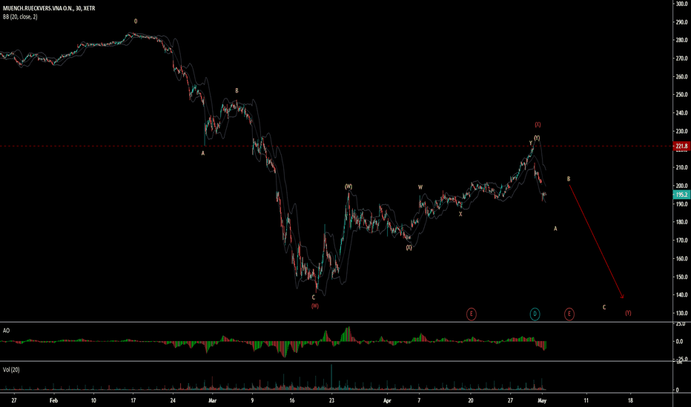The height and width of the screenshot is (407, 691).
Task: Click date 18 on the time axis
Action: click(630, 400)
